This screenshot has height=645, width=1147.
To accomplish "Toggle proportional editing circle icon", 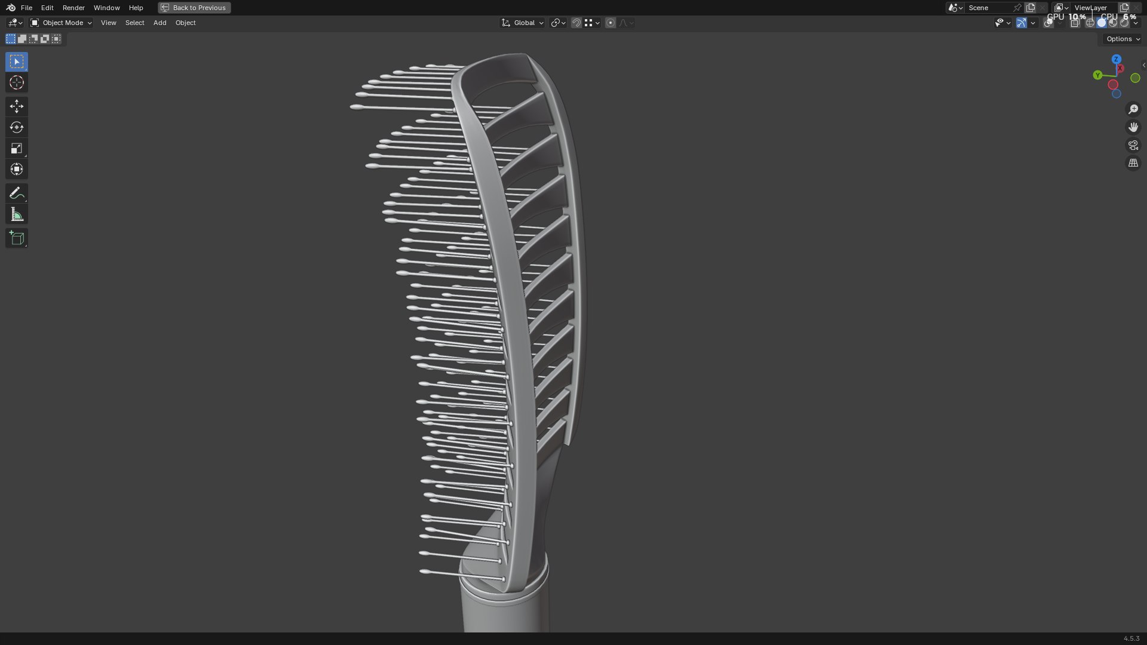I will (610, 23).
